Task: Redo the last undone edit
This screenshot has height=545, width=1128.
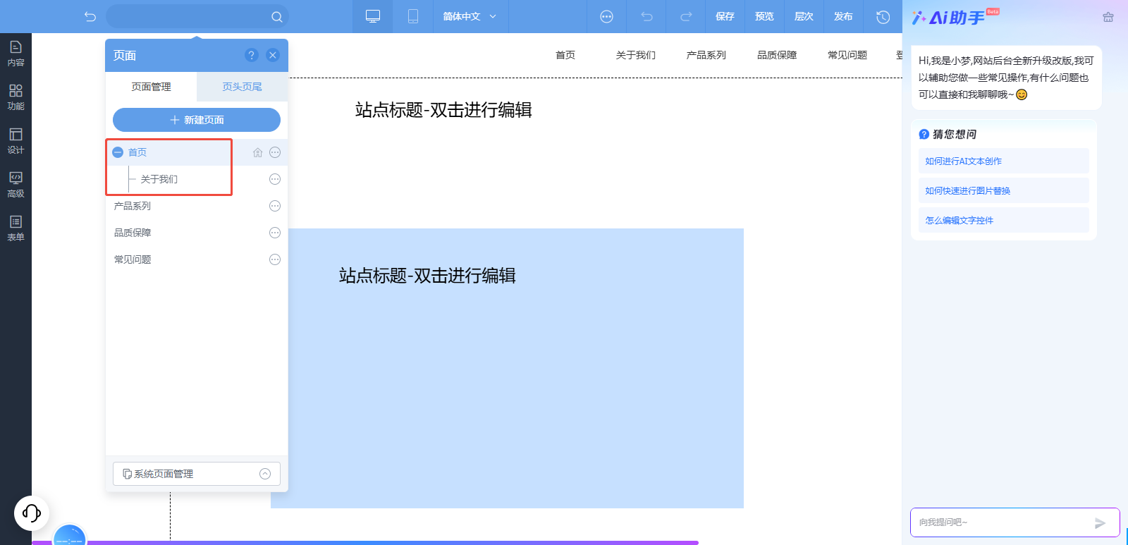Action: click(x=686, y=17)
